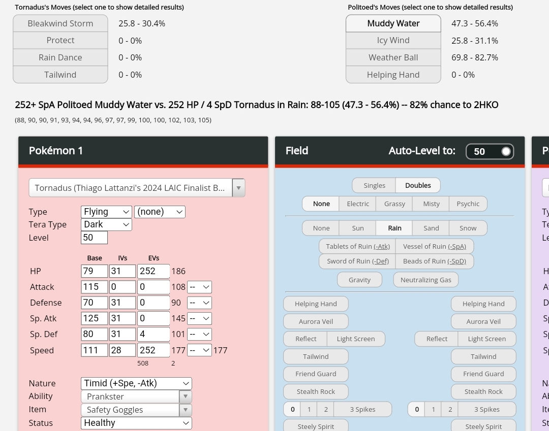Switch format to Doubles
This screenshot has height=431, width=549.
[418, 185]
